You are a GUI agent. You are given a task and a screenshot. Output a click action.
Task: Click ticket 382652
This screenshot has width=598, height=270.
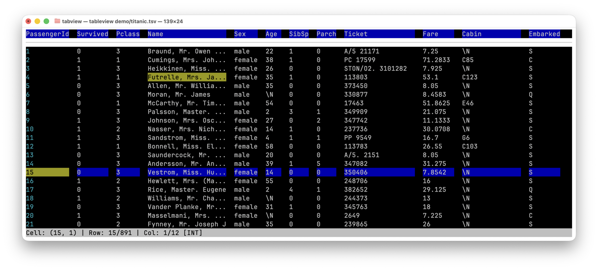click(356, 190)
